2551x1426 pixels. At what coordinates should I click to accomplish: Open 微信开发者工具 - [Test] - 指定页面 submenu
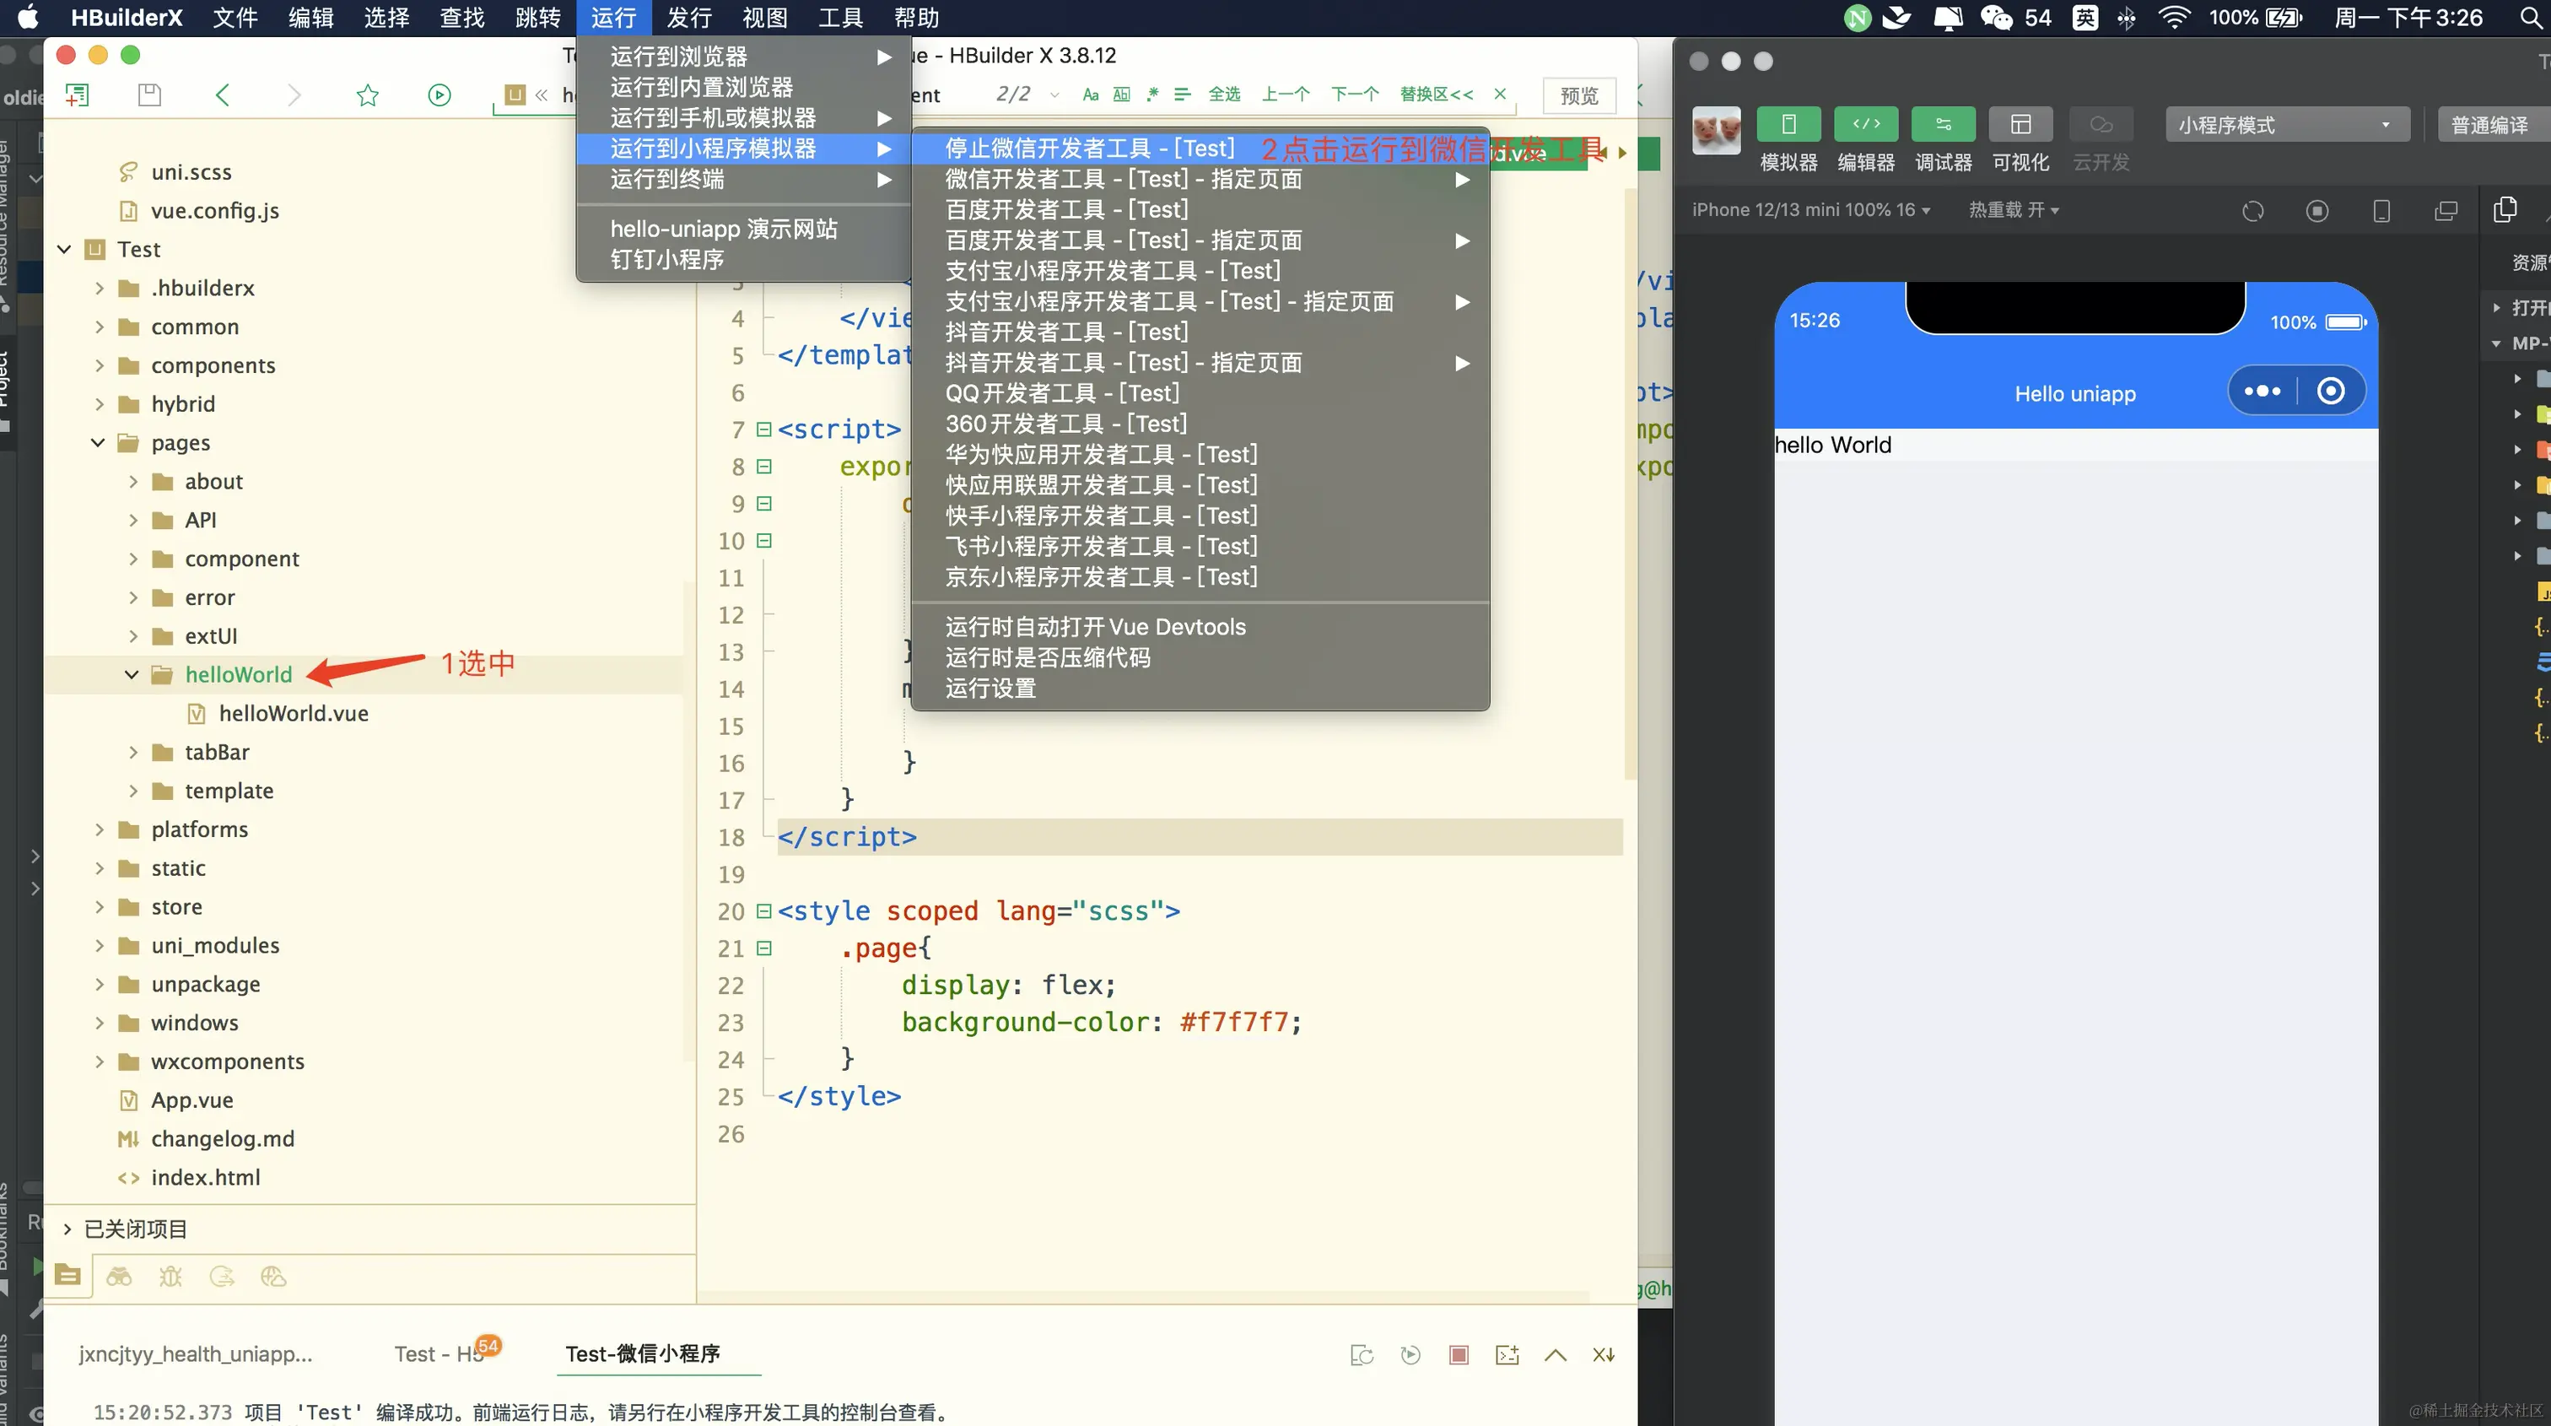[1200, 179]
